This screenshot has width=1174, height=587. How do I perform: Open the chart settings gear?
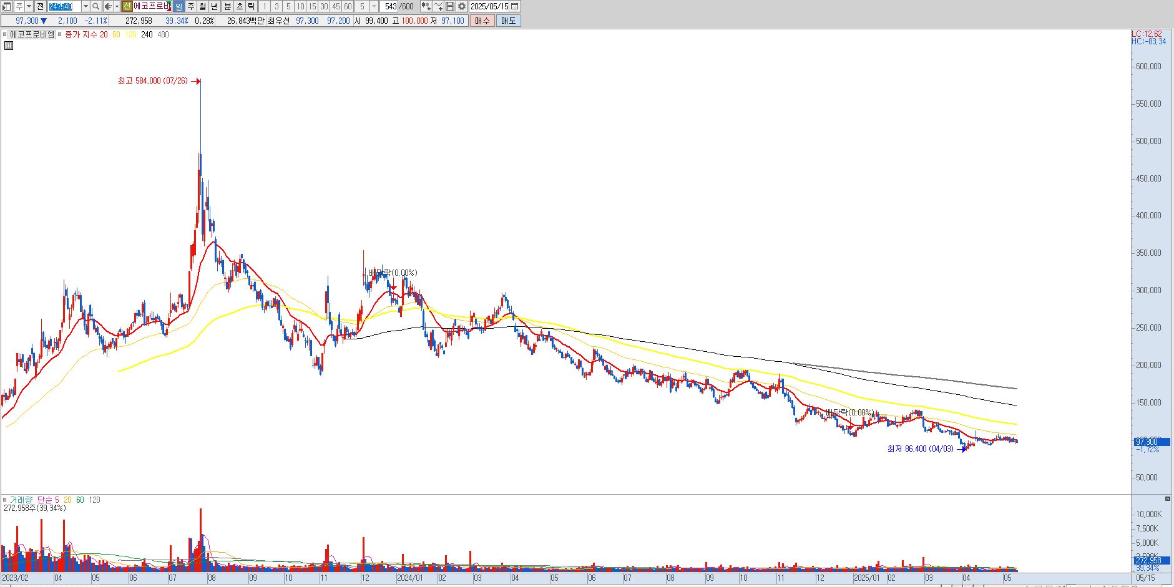462,6
